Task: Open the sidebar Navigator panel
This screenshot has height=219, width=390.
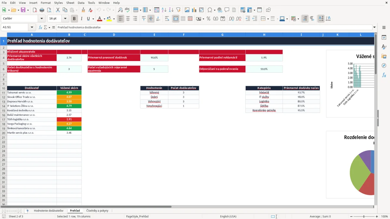Action: tap(384, 66)
